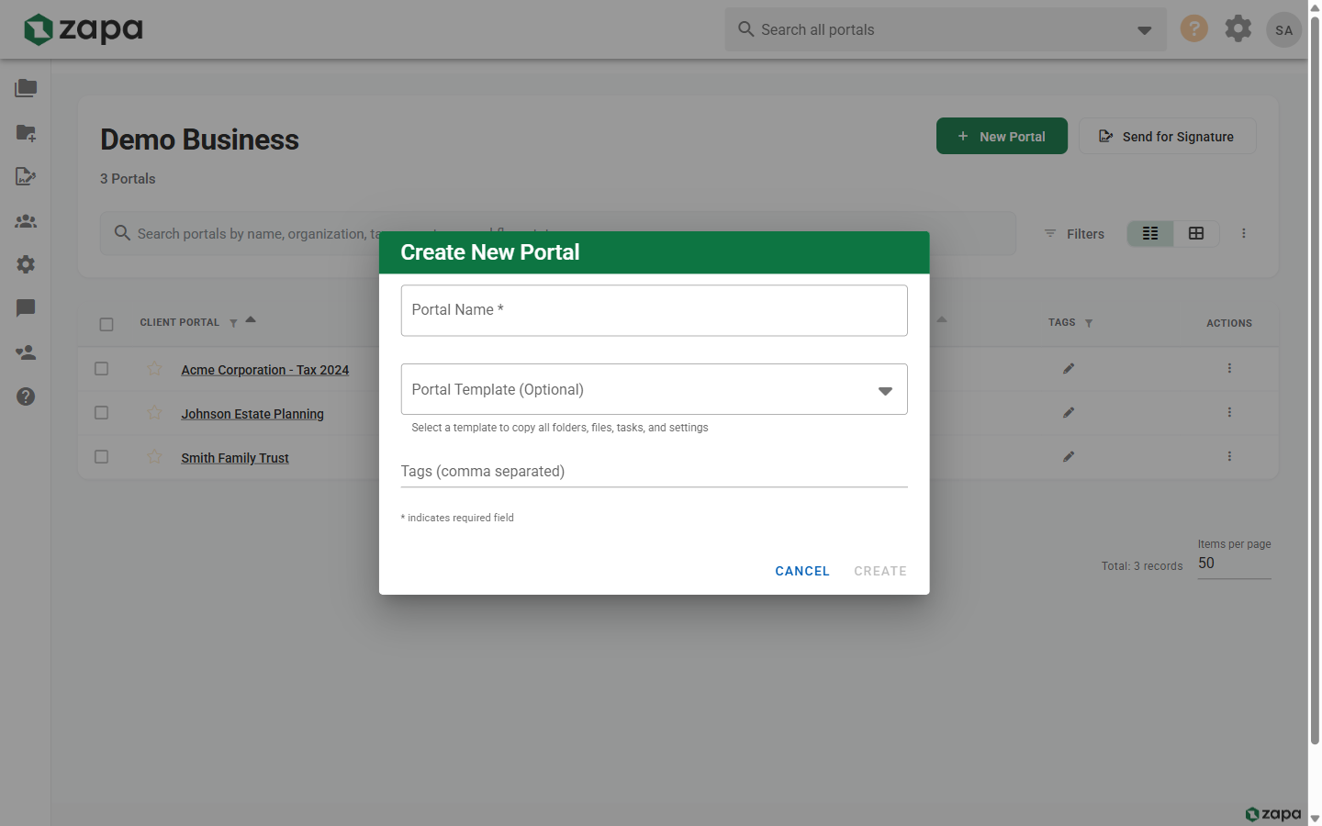Viewport: 1322px width, 826px height.
Task: Check the Acme Corporation row checkbox
Action: point(102,369)
